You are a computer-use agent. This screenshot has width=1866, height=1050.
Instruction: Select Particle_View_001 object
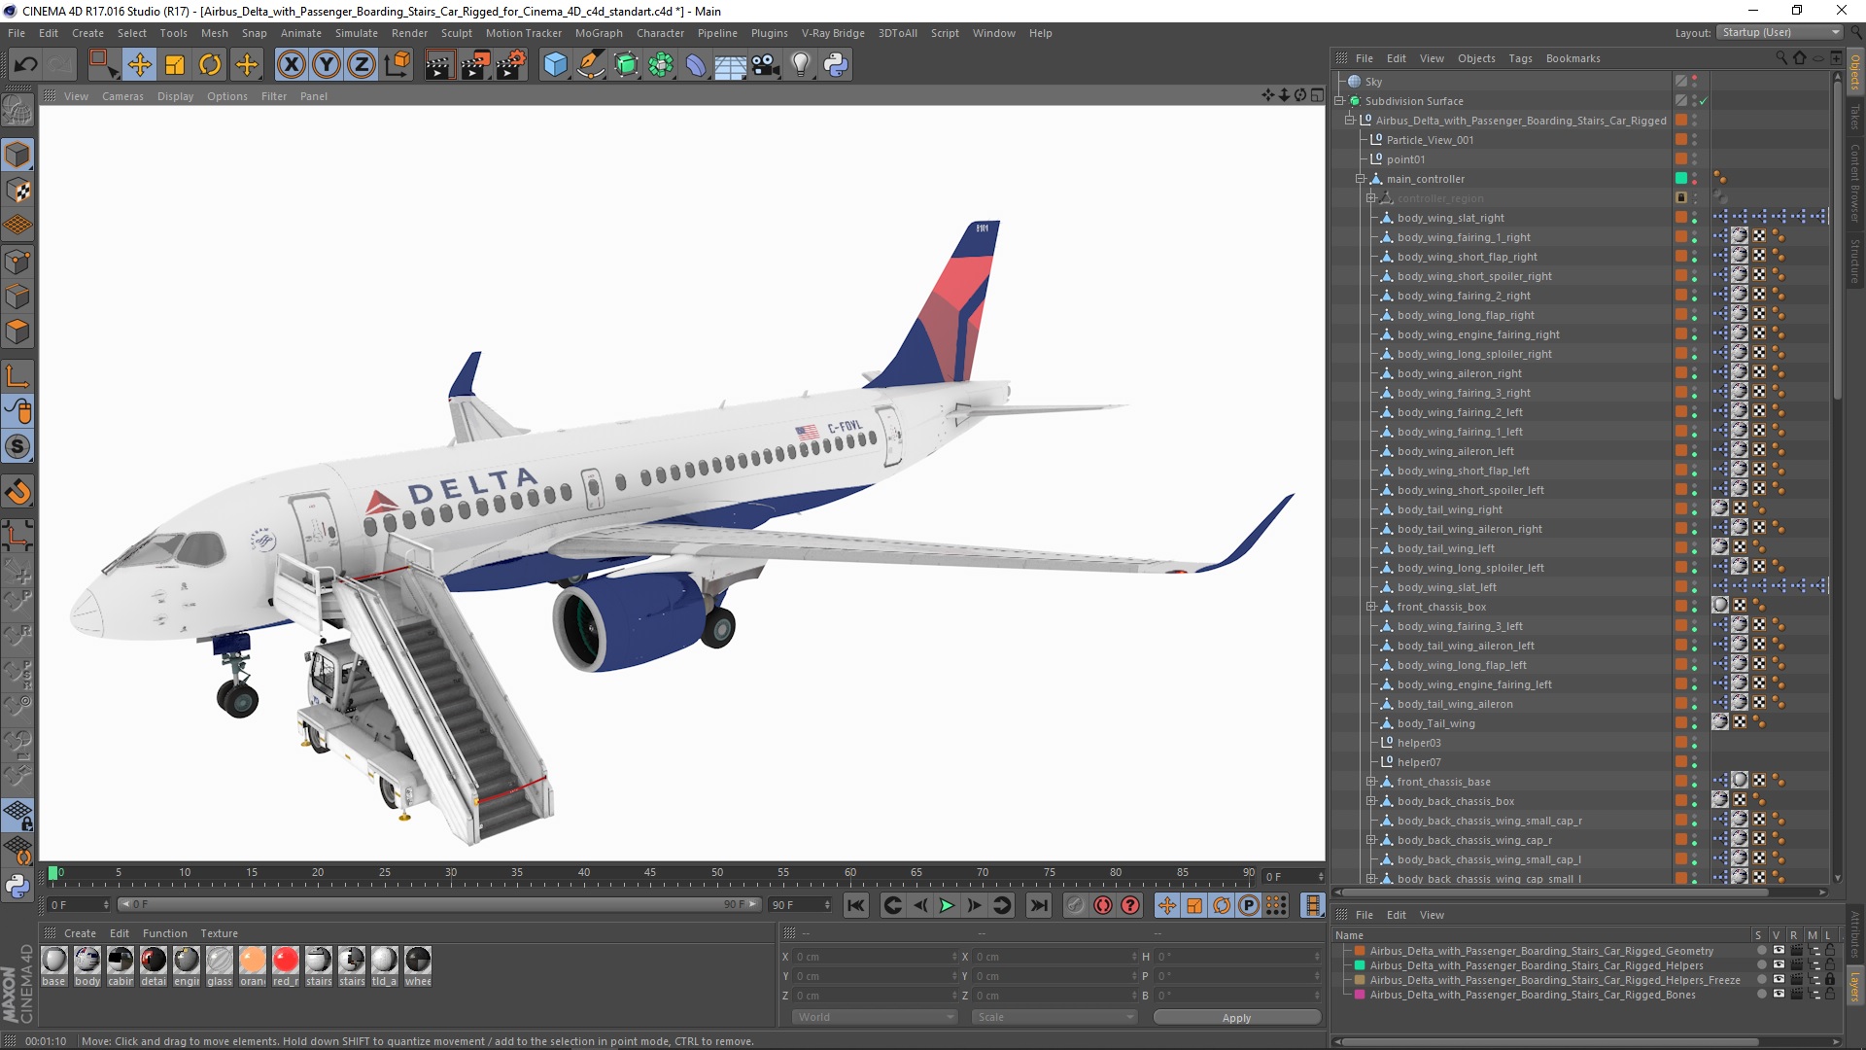tap(1430, 140)
